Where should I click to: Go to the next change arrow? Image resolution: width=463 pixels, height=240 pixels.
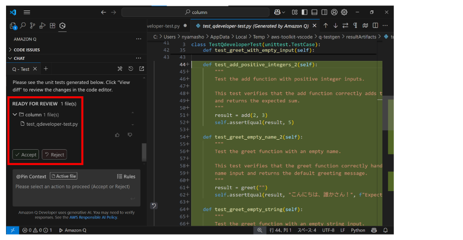pos(335,25)
